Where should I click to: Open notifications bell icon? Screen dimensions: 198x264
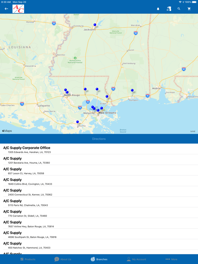(x=158, y=9)
